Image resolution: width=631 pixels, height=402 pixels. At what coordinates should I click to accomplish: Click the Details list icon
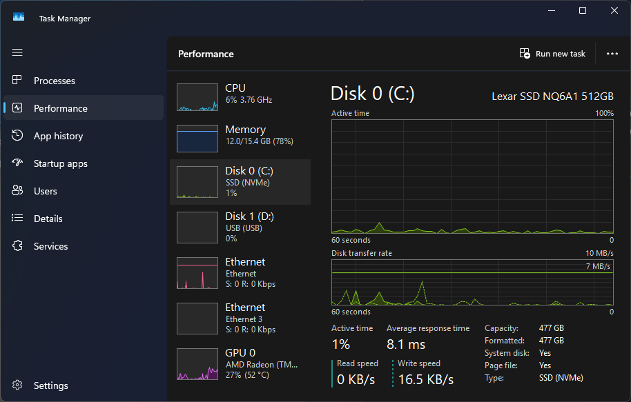[18, 219]
